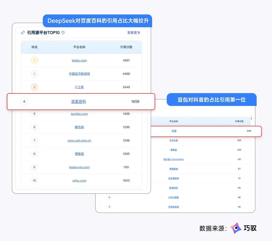Open the 腾讯网 link
Viewport: 272px width, 241px height.
(79, 127)
